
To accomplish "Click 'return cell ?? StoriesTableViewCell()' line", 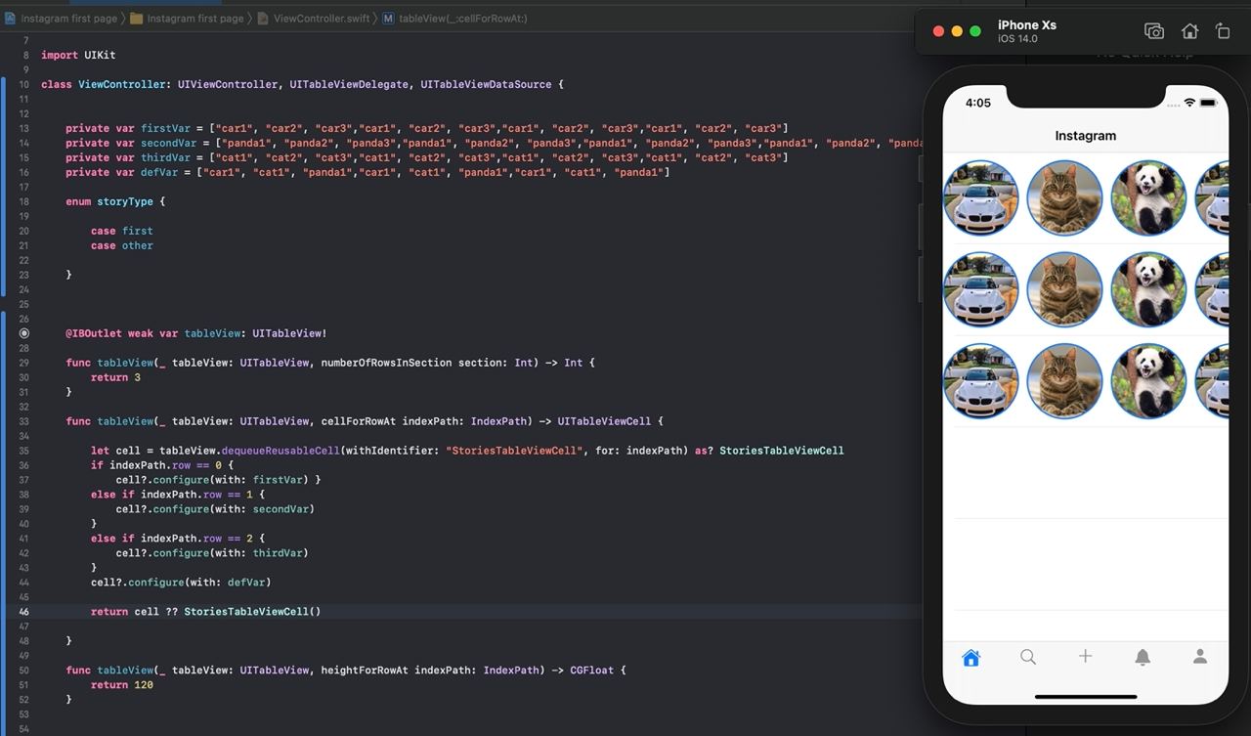I will pyautogui.click(x=205, y=612).
